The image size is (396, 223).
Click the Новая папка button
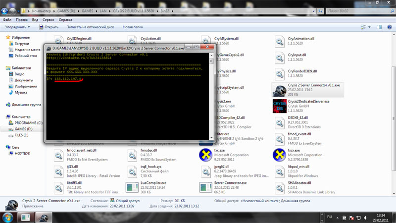(133, 27)
